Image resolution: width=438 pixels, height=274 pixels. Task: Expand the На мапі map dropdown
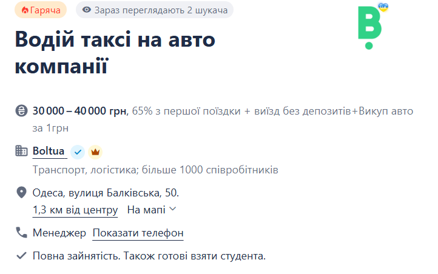(146, 210)
